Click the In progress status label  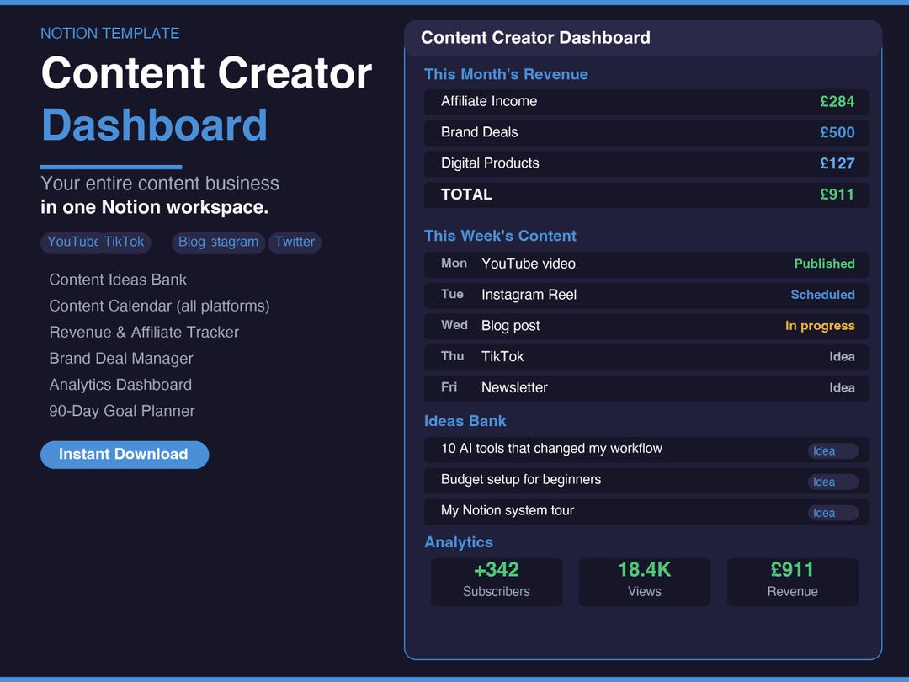[820, 326]
